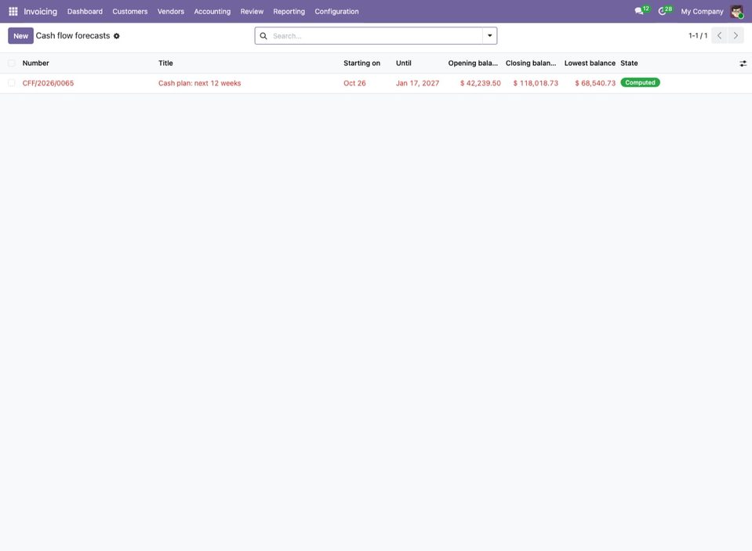The height and width of the screenshot is (551, 752).
Task: Sort by the Title column header
Action: (x=165, y=63)
